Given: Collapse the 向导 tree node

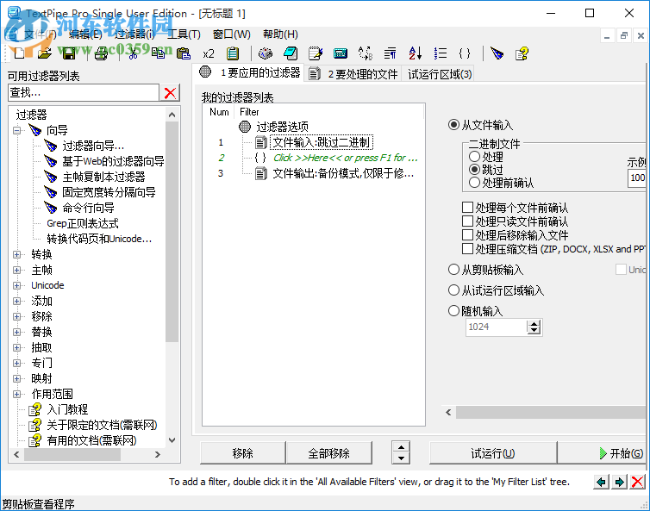Looking at the screenshot, I should tap(16, 130).
